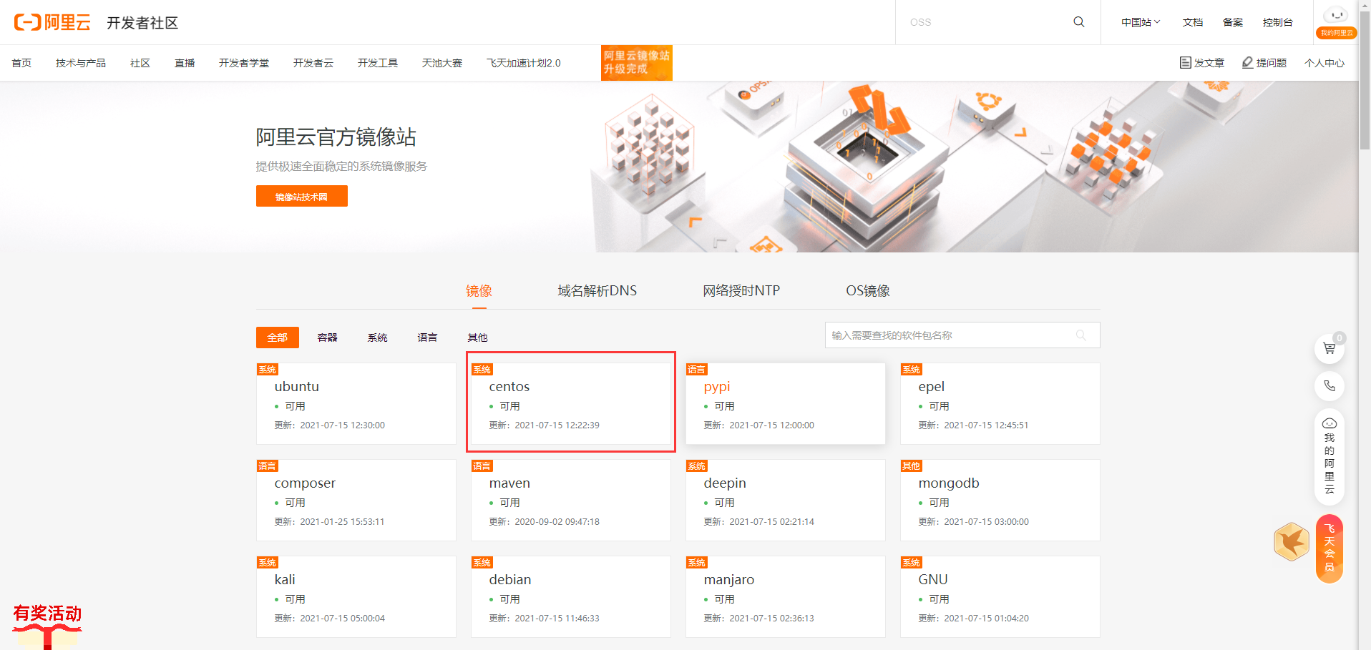Open the ubuntu mirror card
The height and width of the screenshot is (650, 1371).
[x=356, y=403]
